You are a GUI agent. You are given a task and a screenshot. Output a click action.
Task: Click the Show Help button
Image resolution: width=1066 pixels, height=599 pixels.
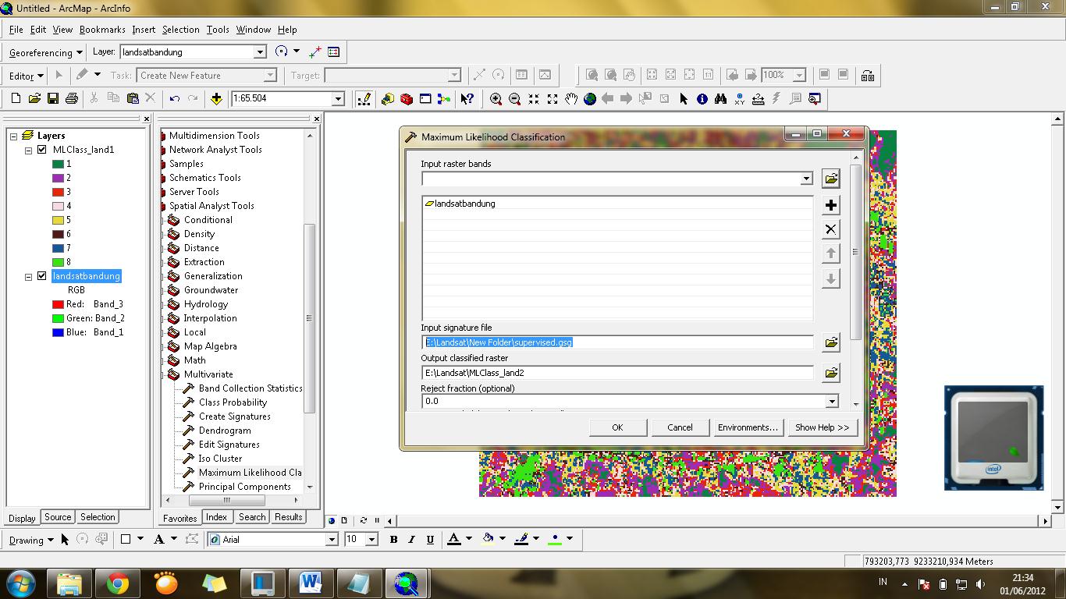tap(823, 427)
